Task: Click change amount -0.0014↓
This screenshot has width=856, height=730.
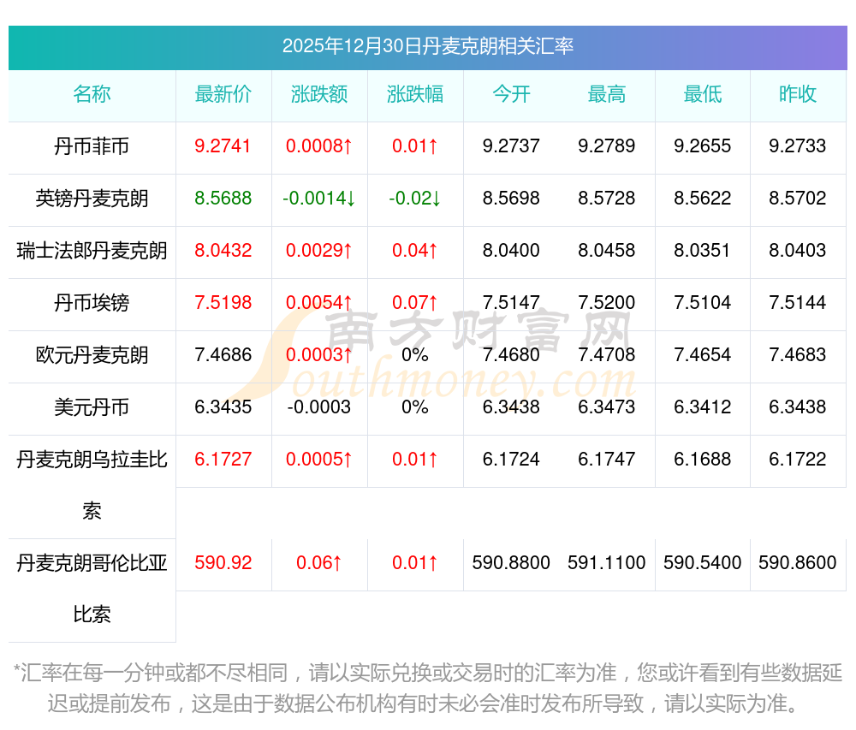Action: [319, 198]
